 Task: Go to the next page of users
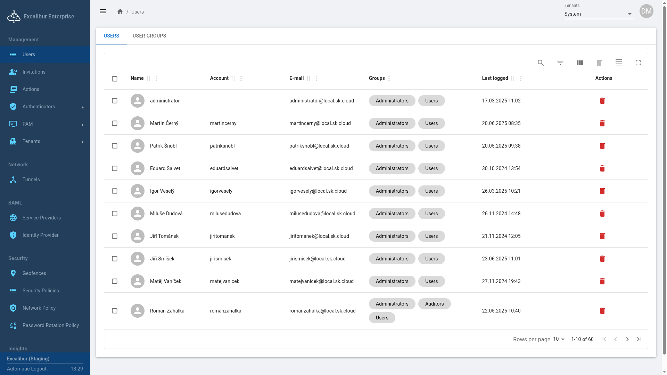(627, 339)
